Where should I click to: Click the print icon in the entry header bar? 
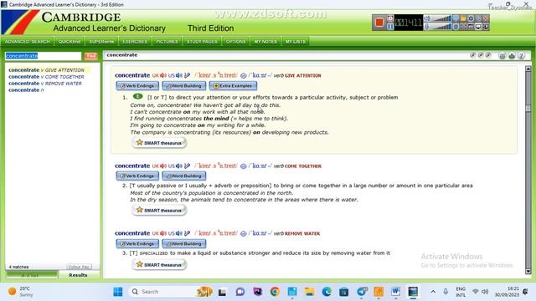[512, 56]
